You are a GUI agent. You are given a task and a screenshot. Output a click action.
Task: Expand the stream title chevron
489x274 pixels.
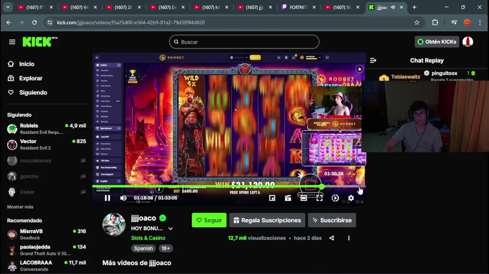tap(170, 229)
